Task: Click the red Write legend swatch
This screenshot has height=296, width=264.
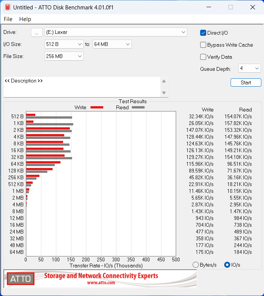Action: 97,107
